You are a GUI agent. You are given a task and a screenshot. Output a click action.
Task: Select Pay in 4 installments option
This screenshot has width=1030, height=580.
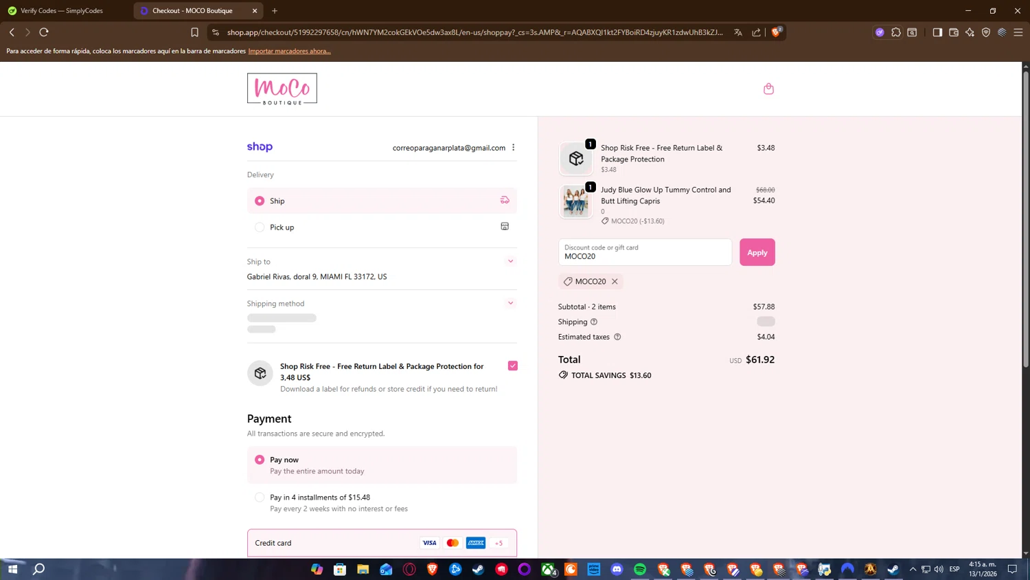pos(382,503)
